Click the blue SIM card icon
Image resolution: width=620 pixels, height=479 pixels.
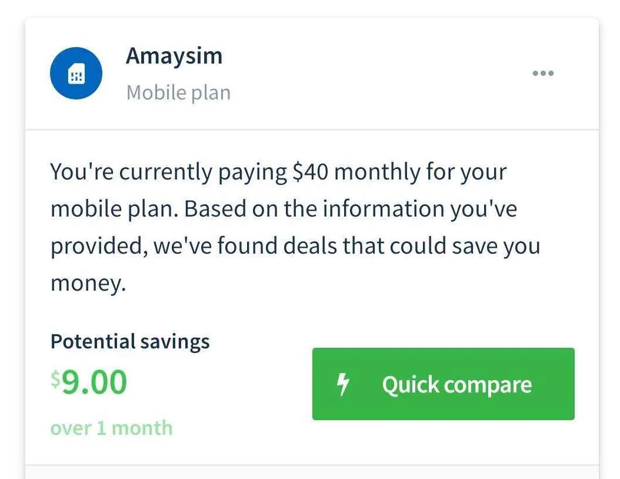[76, 74]
